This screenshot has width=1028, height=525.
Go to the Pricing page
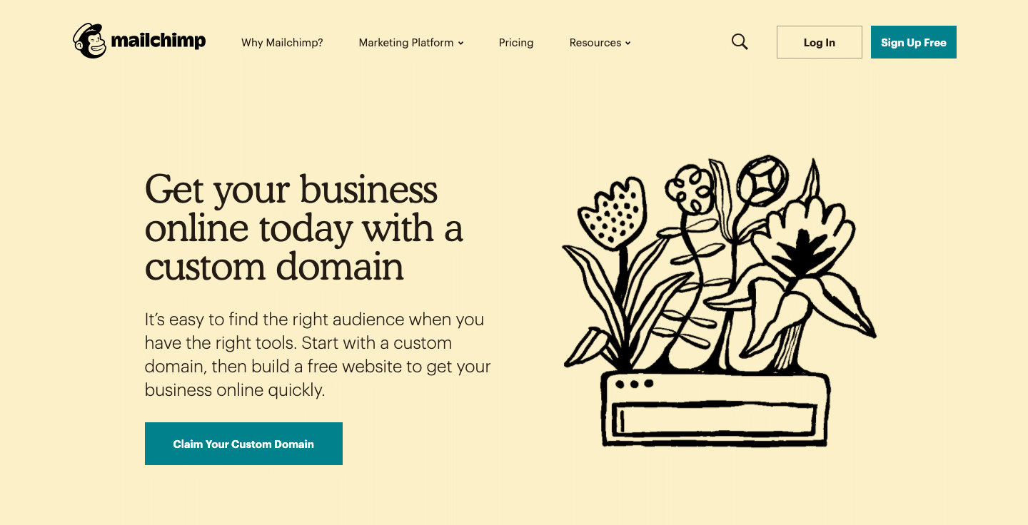point(516,43)
